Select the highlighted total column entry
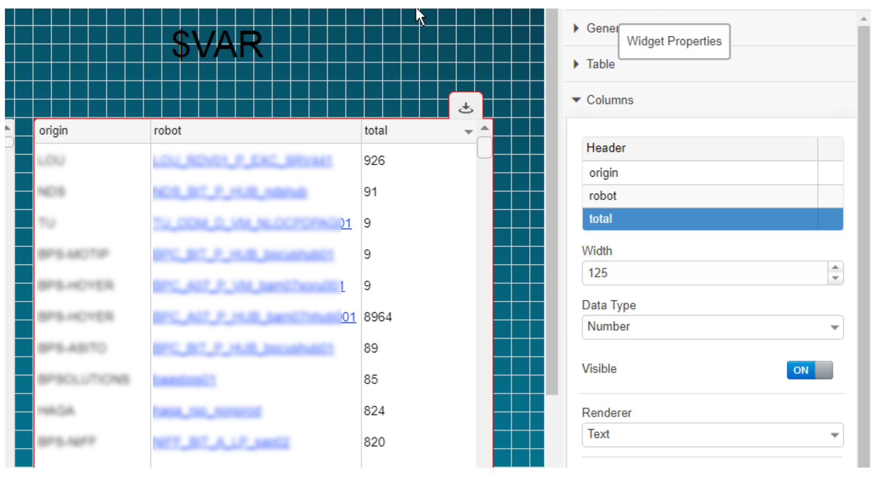The width and height of the screenshot is (873, 477). coord(699,219)
